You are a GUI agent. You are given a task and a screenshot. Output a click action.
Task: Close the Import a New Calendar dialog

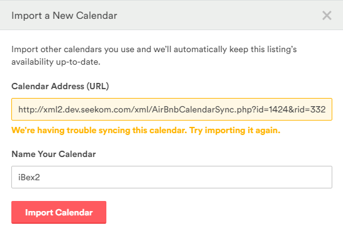click(x=327, y=16)
